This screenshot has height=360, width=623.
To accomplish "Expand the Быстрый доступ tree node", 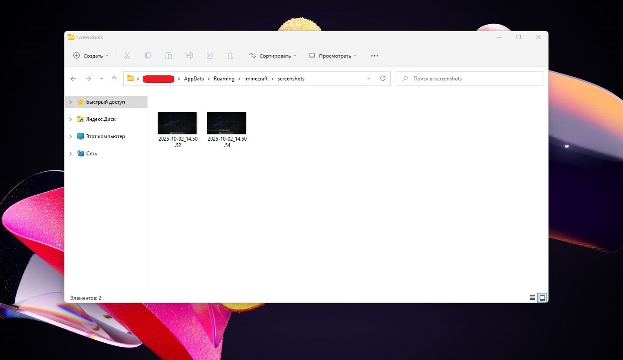I will click(x=71, y=102).
